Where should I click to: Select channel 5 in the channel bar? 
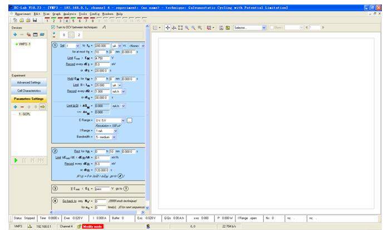pos(73,21)
